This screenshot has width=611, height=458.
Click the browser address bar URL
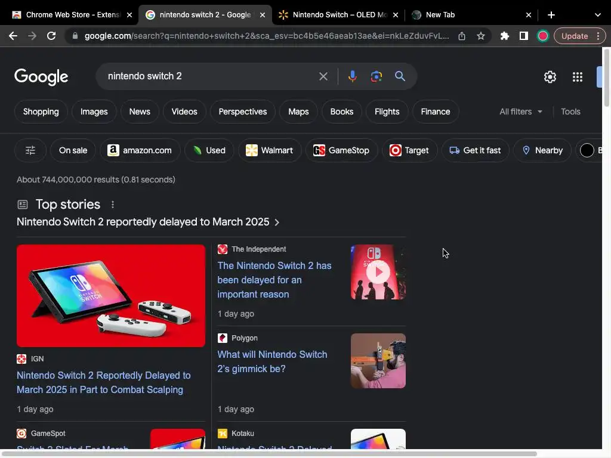click(x=267, y=36)
